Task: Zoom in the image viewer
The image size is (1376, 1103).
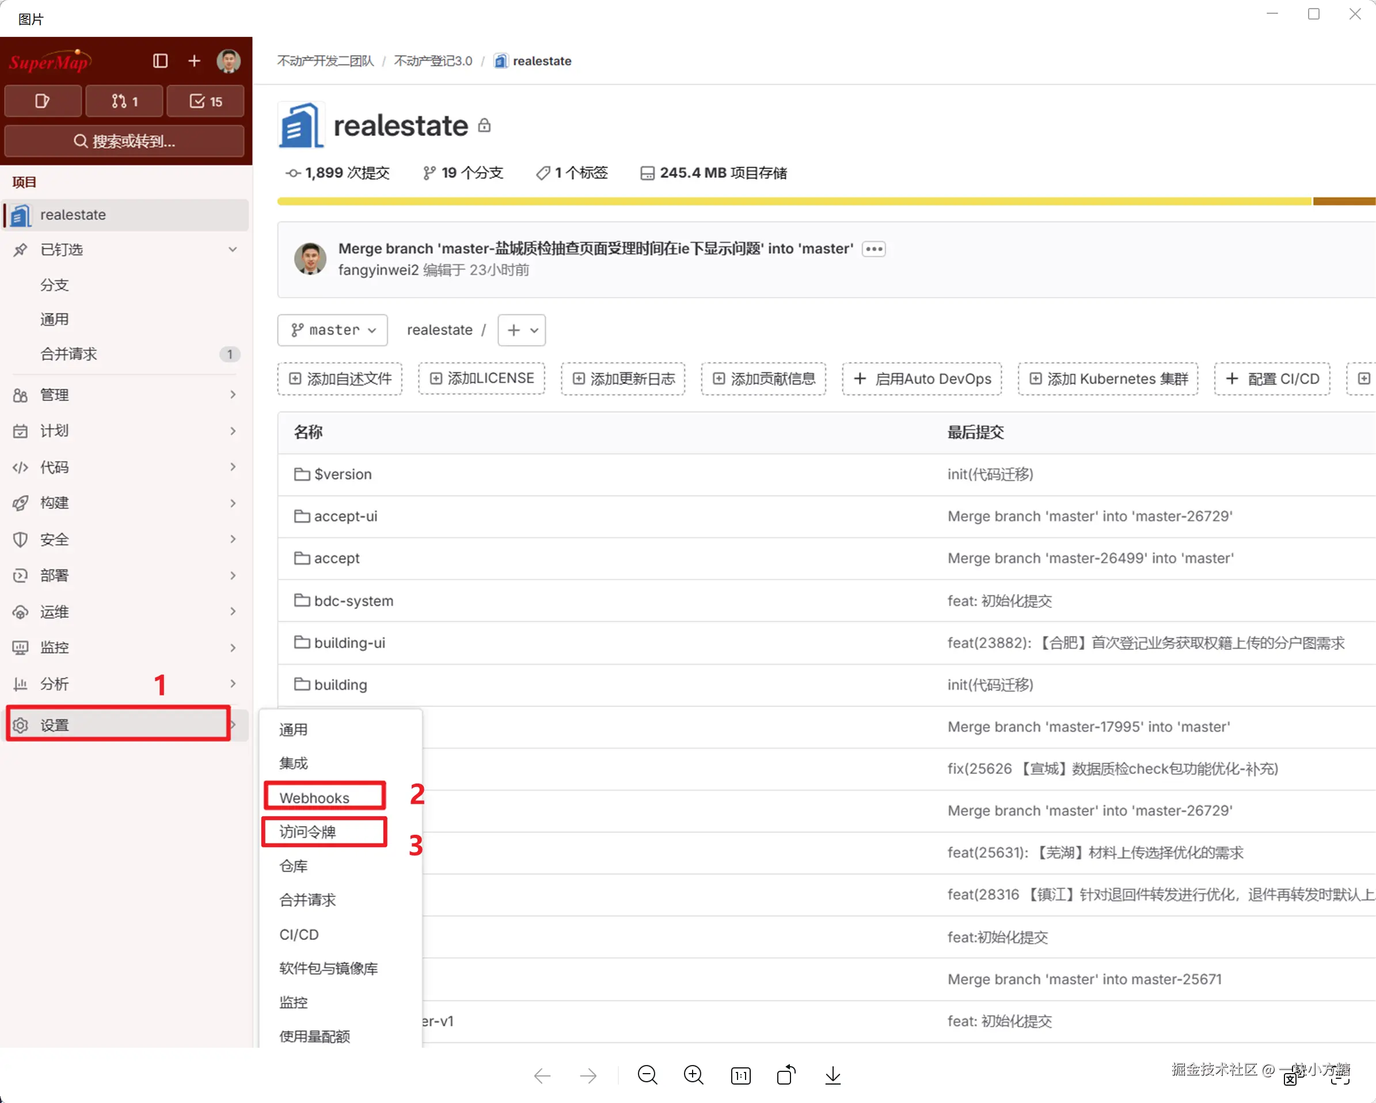Action: (693, 1075)
